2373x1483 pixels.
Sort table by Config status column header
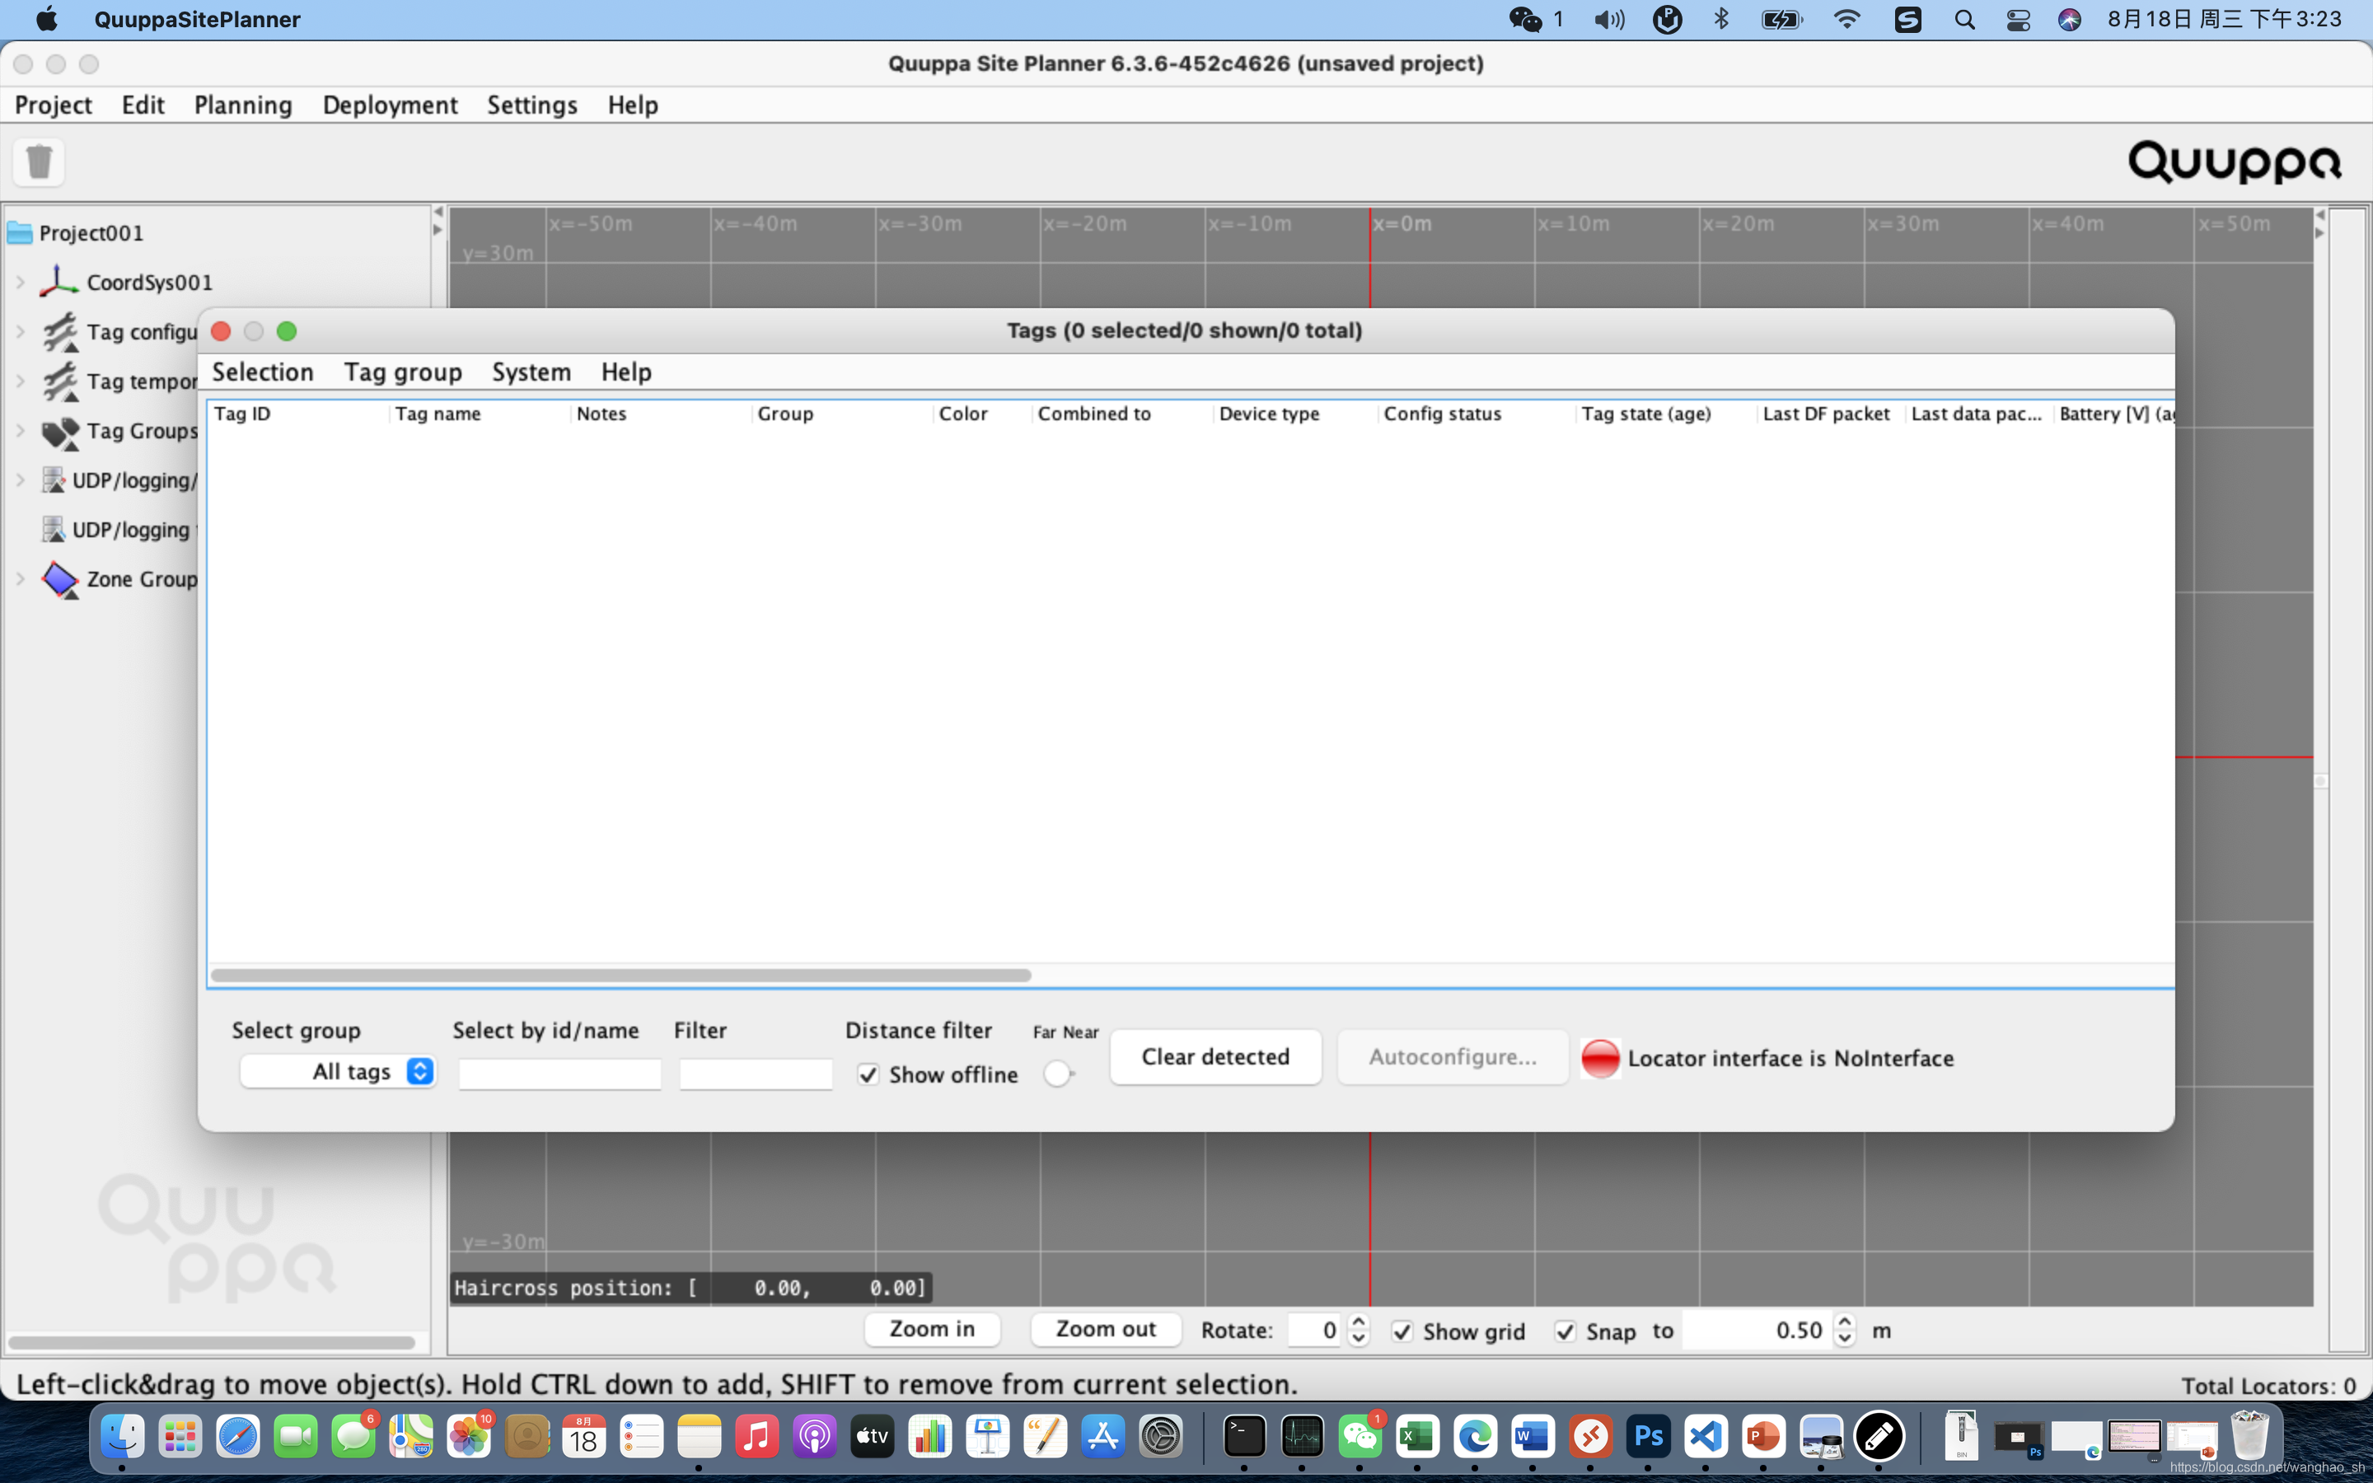click(1476, 414)
